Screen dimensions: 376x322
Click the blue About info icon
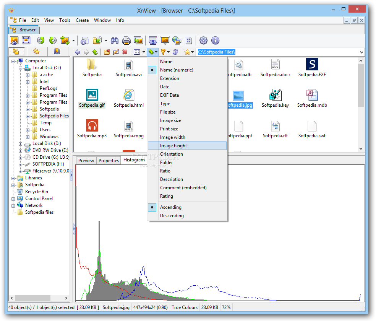click(x=216, y=40)
